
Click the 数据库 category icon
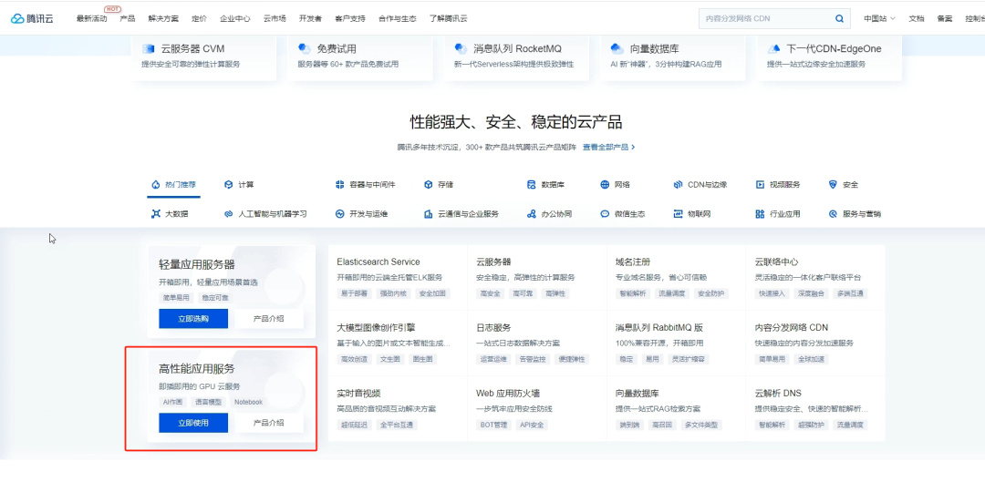[x=532, y=185]
